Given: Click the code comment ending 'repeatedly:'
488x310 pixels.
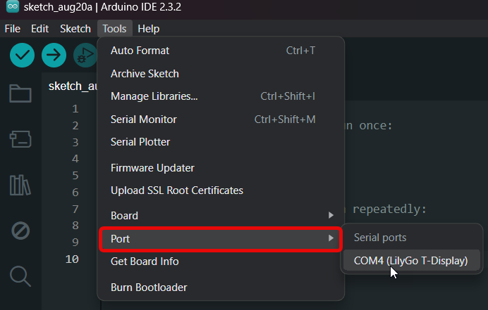Looking at the screenshot, I should coord(386,209).
